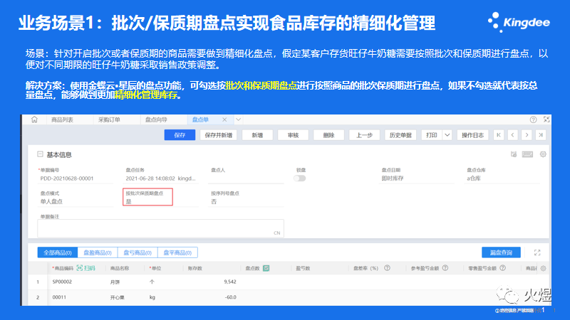The height and width of the screenshot is (320, 570).
Task: Show 盘平商品(0) filter tab
Action: 177,252
